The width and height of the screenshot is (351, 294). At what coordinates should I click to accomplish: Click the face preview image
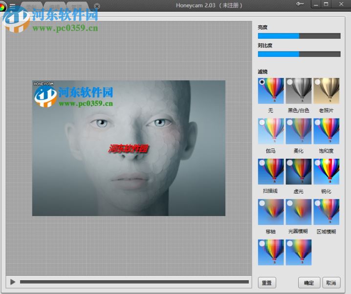[x=129, y=148]
